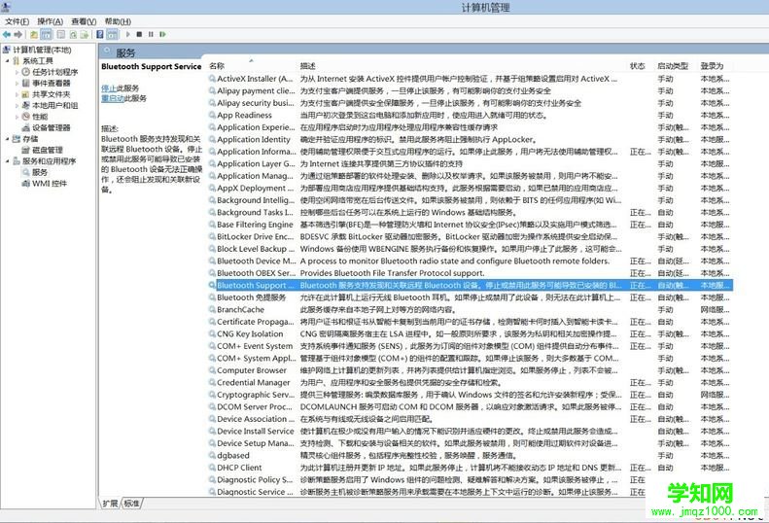Viewport: 769px width, 523px height.
Task: Click the 任务计划程序 clock icon
Action: (26, 72)
